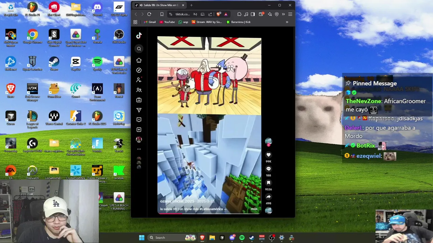
Task: Click the video progress bar
Action: click(209, 213)
